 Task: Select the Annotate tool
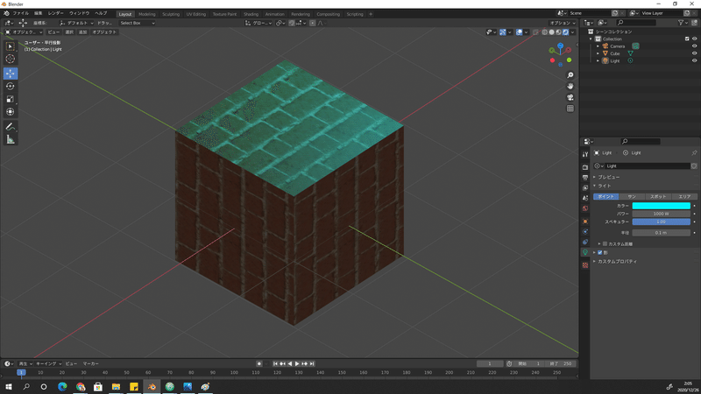coord(11,127)
